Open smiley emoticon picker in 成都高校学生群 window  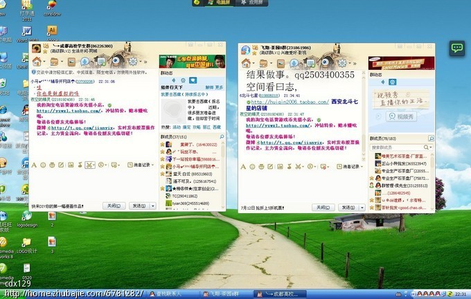coord(43,165)
